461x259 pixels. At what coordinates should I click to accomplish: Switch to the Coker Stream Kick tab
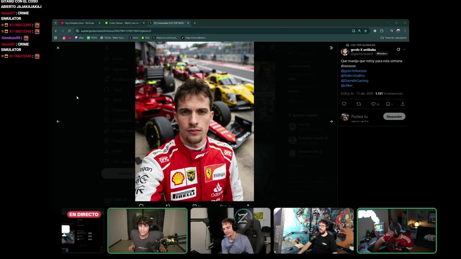click(x=124, y=23)
